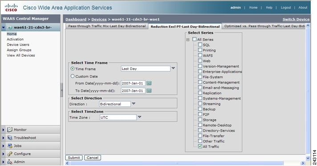Click the Switch Device link
Image resolution: width=317 pixels, height=166 pixels.
pos(296,20)
